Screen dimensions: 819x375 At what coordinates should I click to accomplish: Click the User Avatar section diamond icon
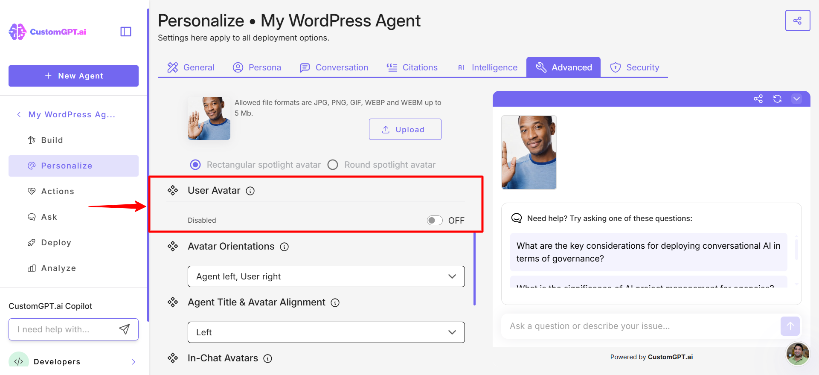click(173, 190)
